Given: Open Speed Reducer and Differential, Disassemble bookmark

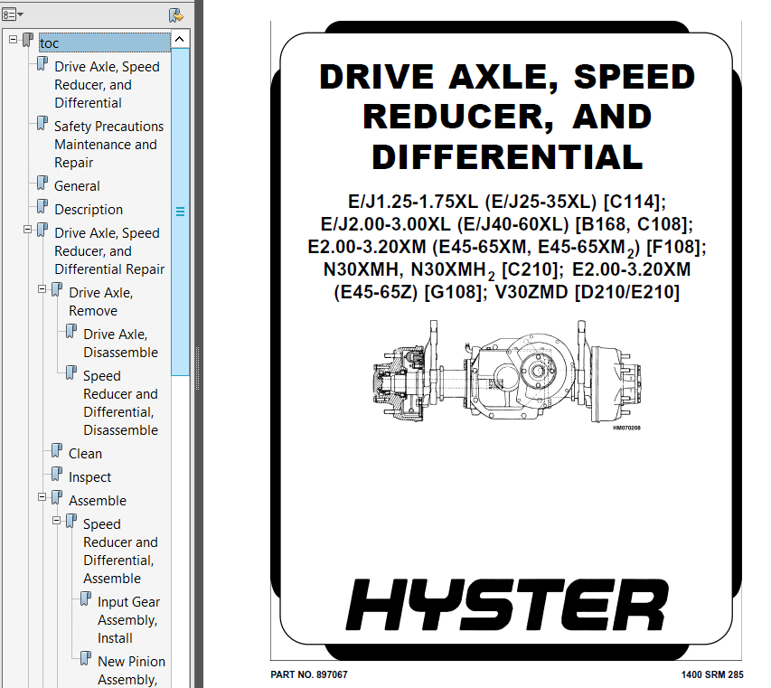Looking at the screenshot, I should (x=120, y=403).
